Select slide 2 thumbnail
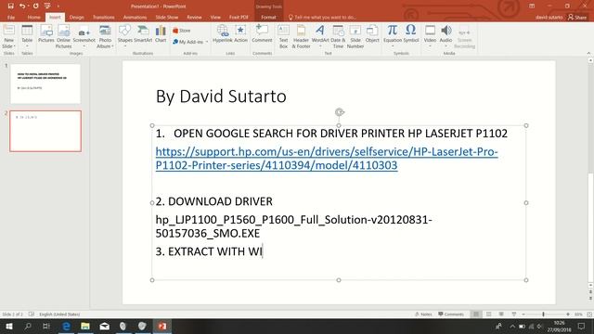 (45, 131)
